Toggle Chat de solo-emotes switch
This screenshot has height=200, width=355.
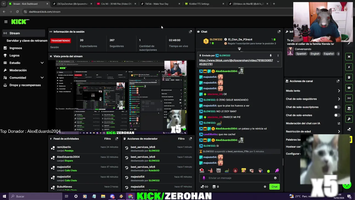337,115
